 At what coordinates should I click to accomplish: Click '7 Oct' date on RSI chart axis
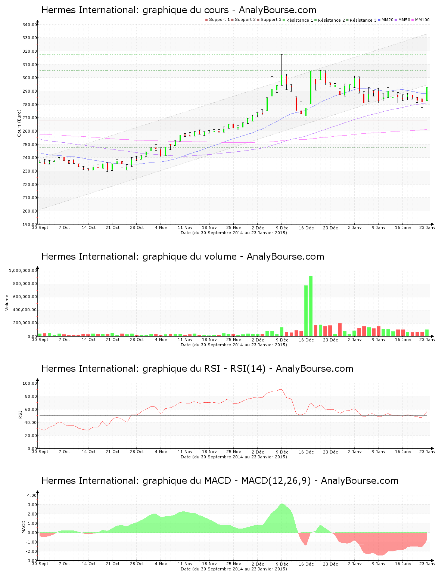coord(64,452)
